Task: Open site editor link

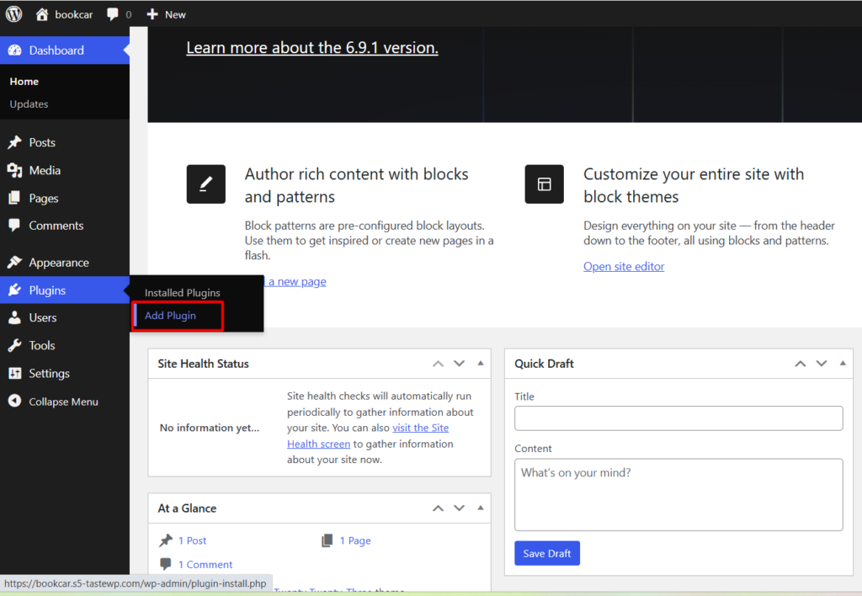Action: pos(624,267)
